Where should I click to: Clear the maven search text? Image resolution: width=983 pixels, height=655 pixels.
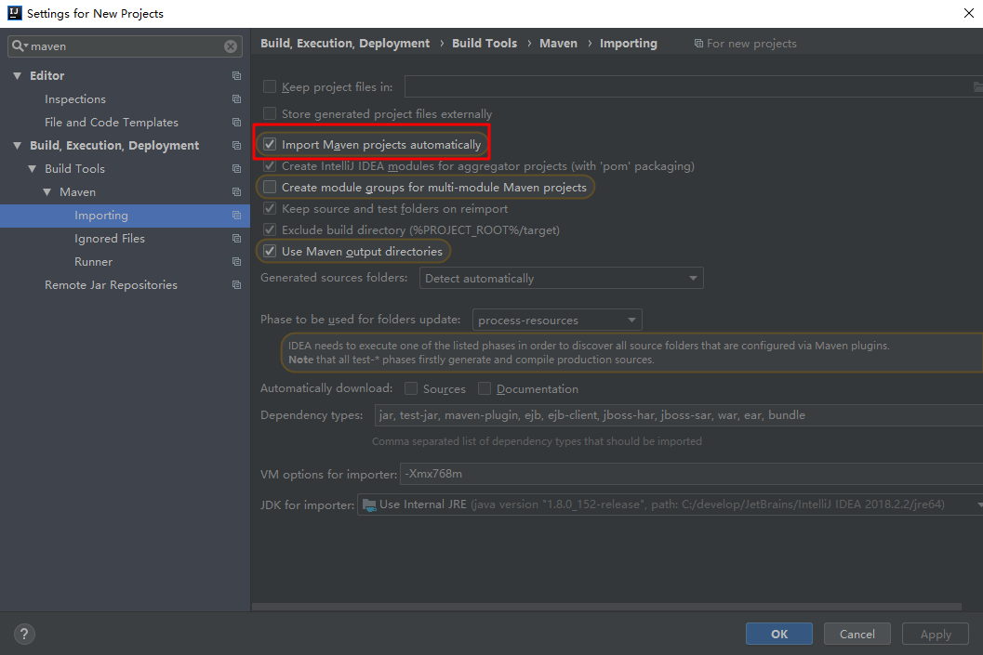tap(231, 46)
